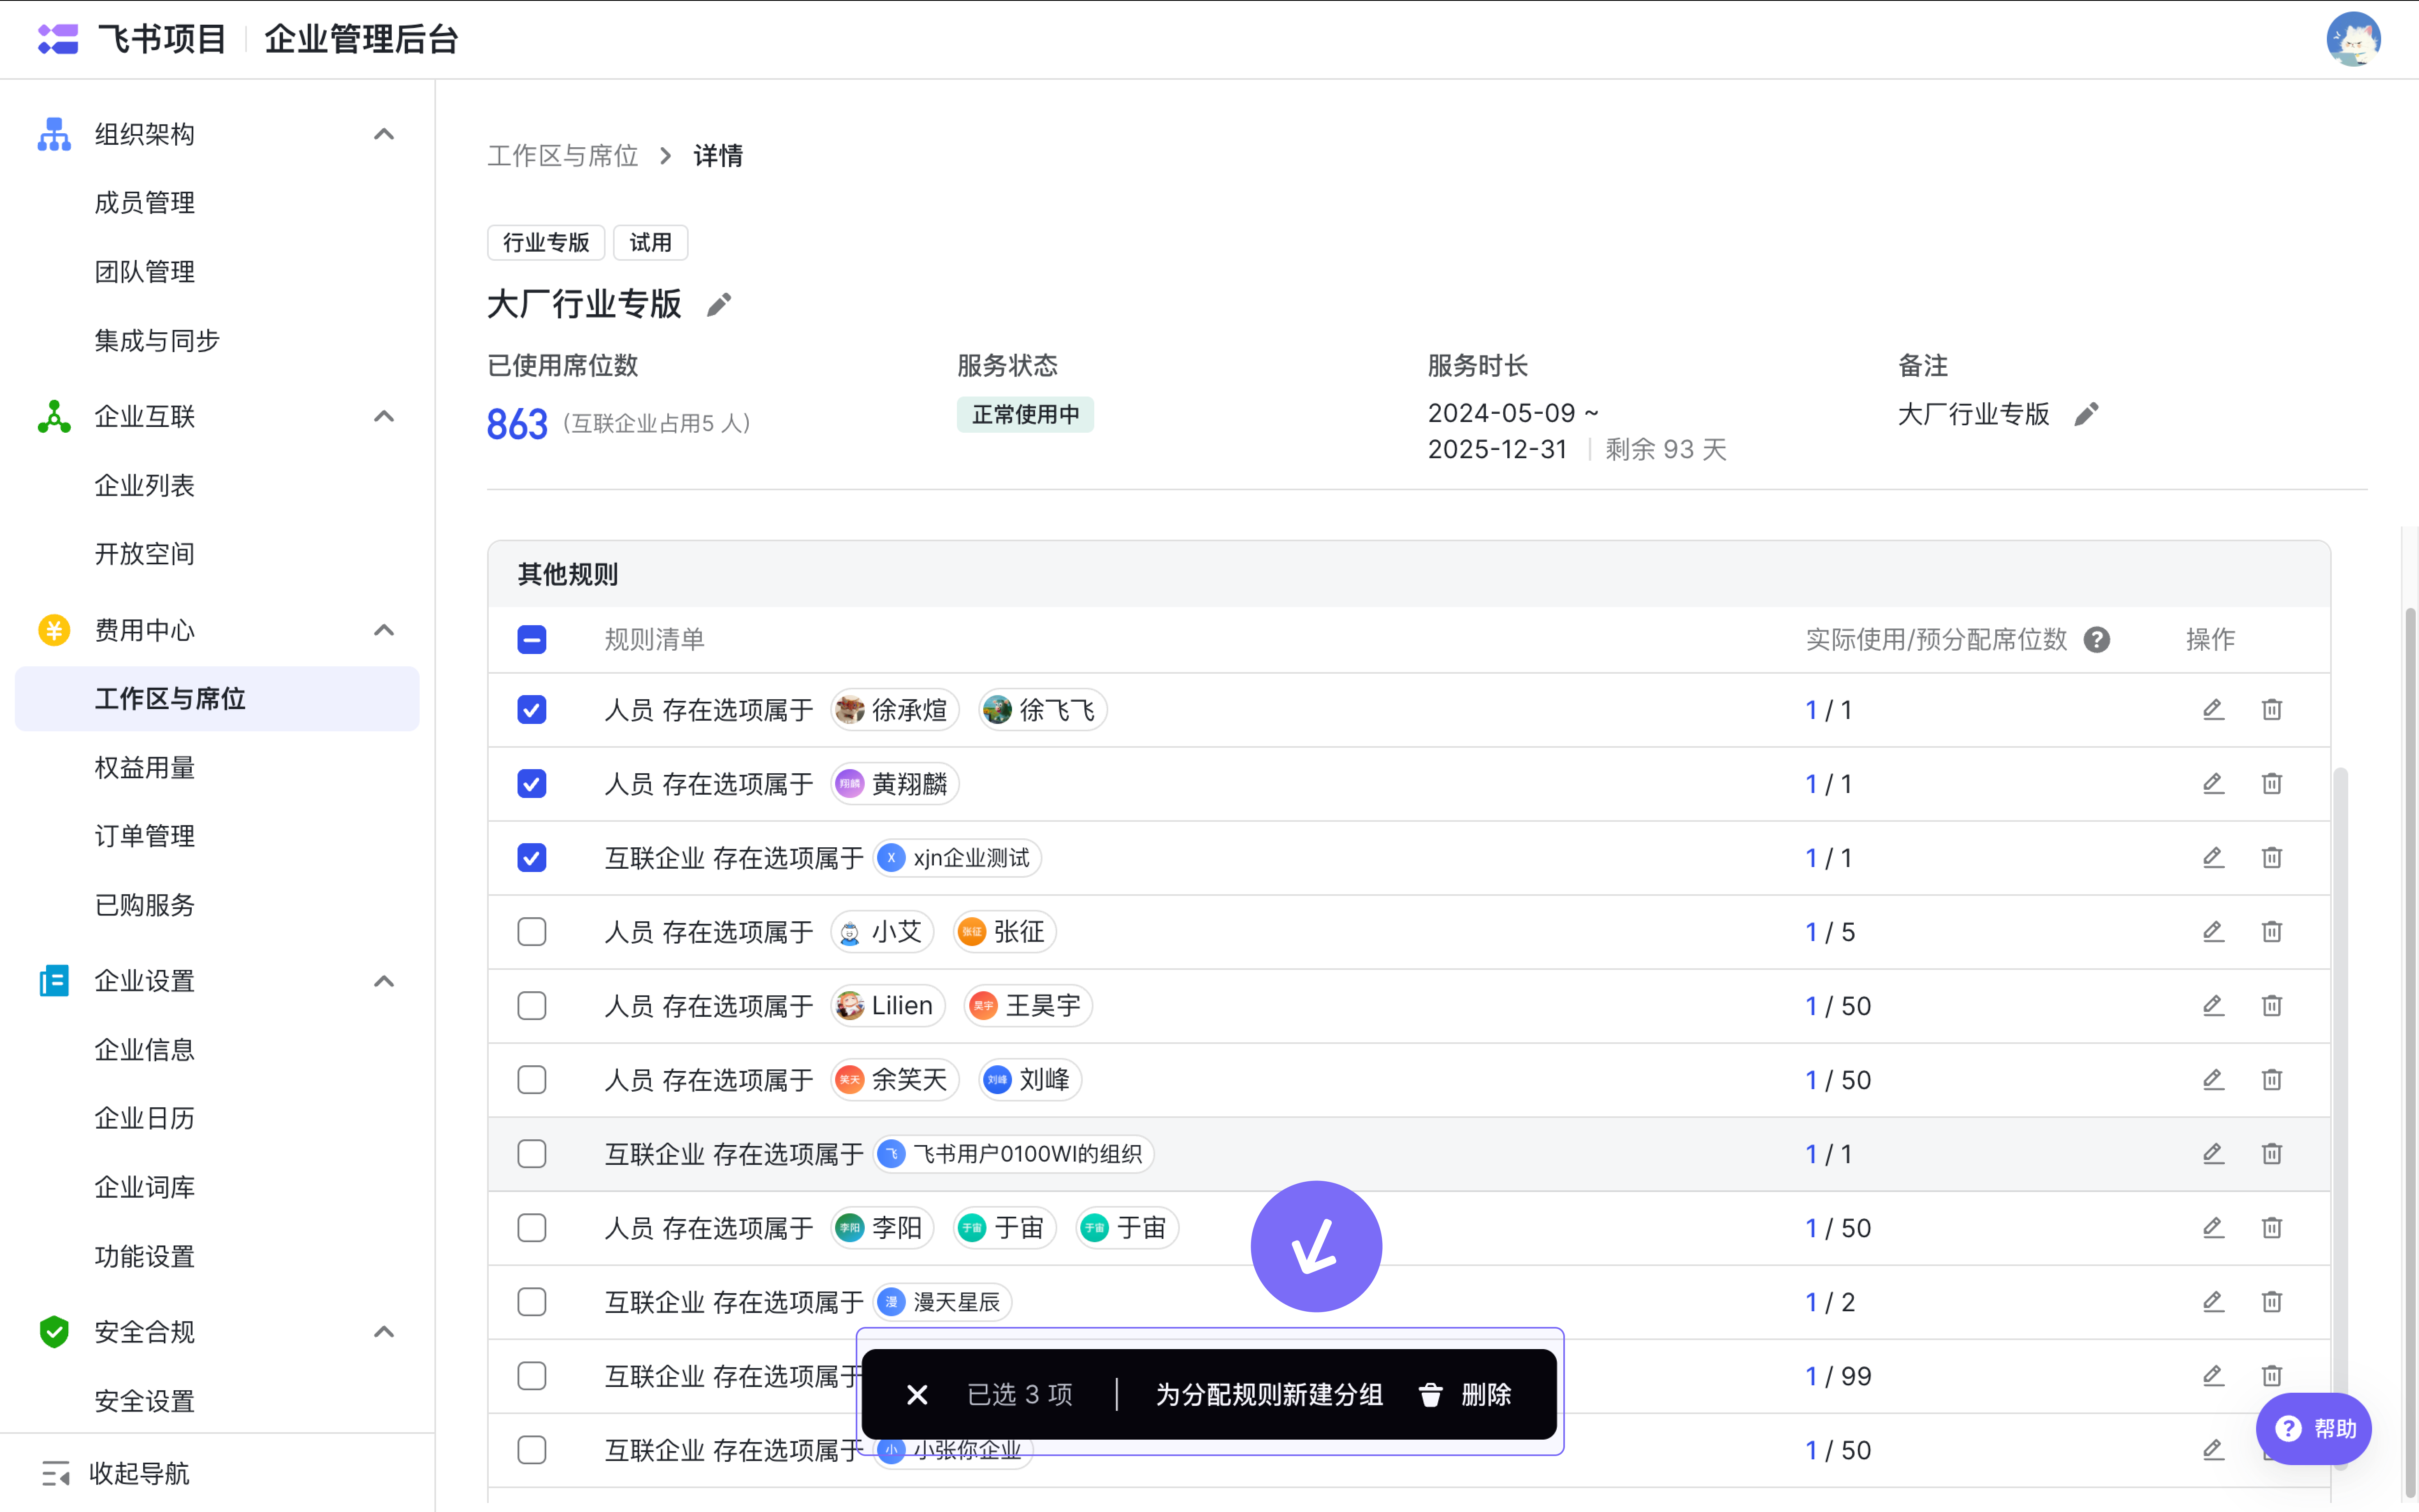Delete the Lilien 王昊宇 rule
This screenshot has height=1512, width=2419.
point(2272,1006)
